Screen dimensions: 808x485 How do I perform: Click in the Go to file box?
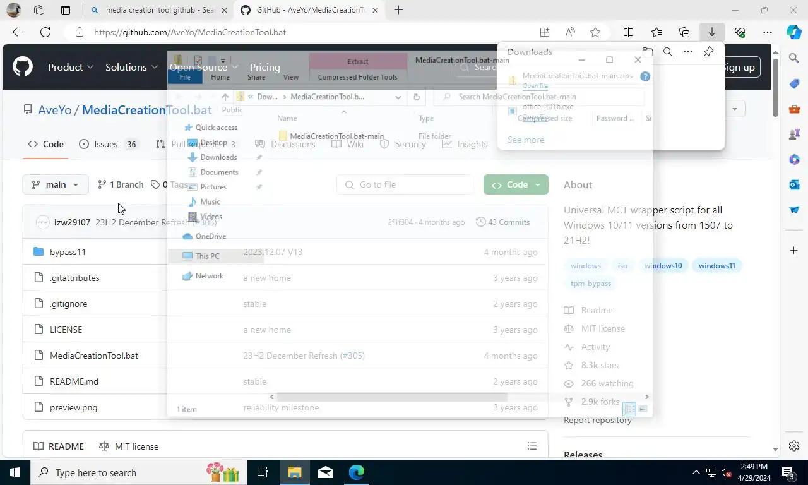[405, 184]
